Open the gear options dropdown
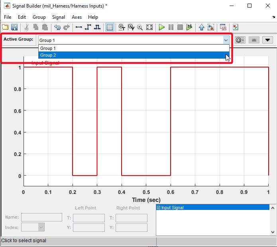 click(240, 40)
